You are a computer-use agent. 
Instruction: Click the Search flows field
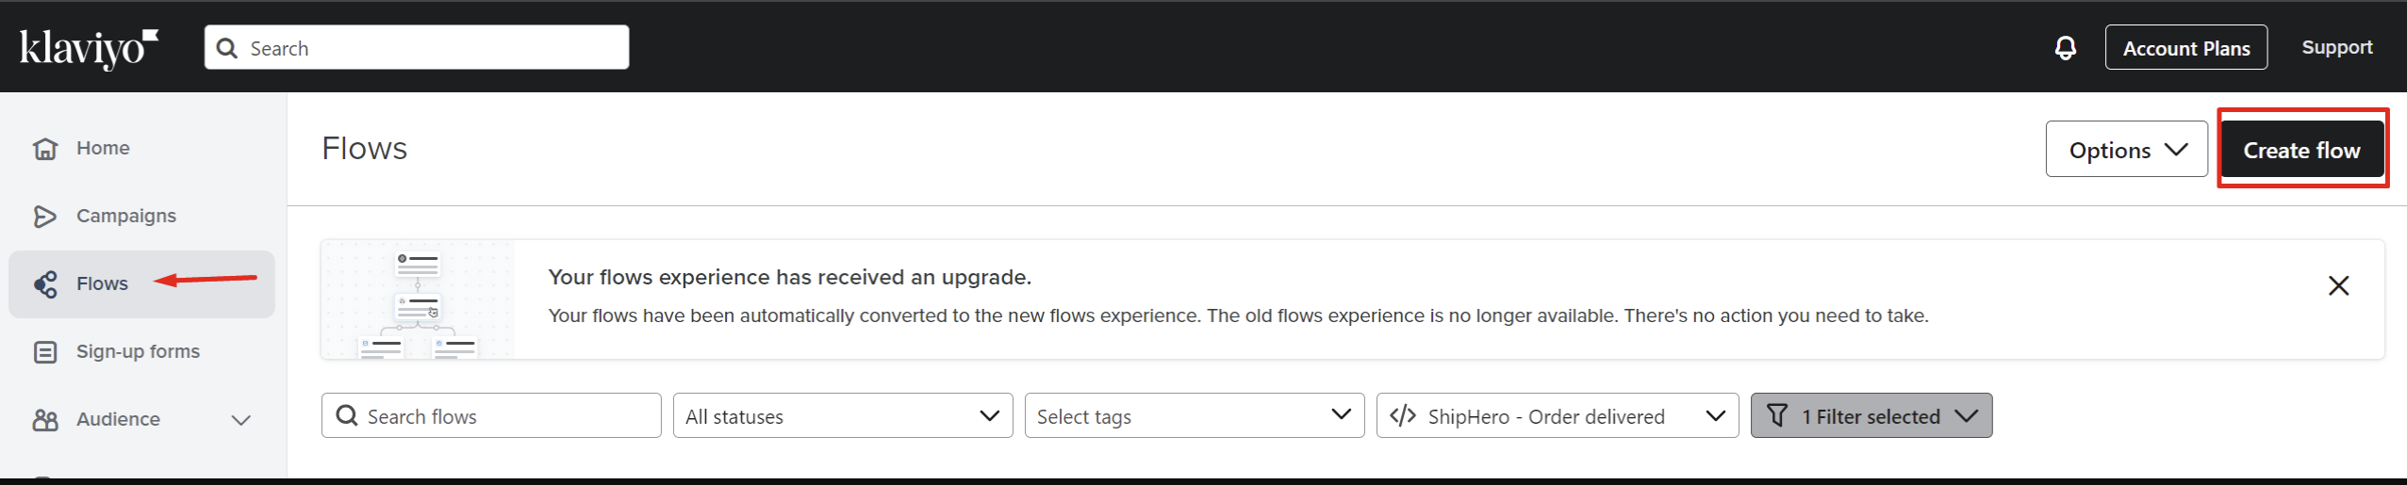[x=491, y=415]
